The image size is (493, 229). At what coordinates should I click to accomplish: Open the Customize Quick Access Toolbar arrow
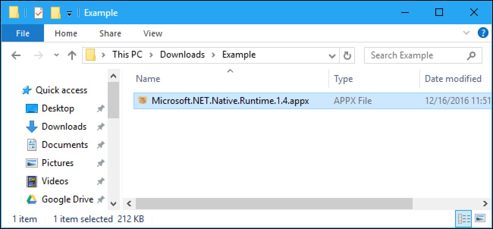69,14
